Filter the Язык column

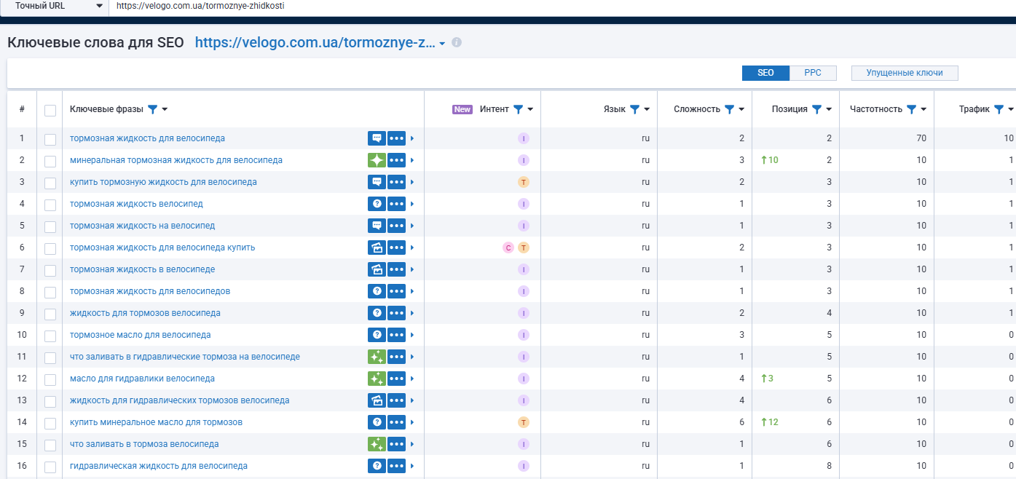tap(634, 109)
